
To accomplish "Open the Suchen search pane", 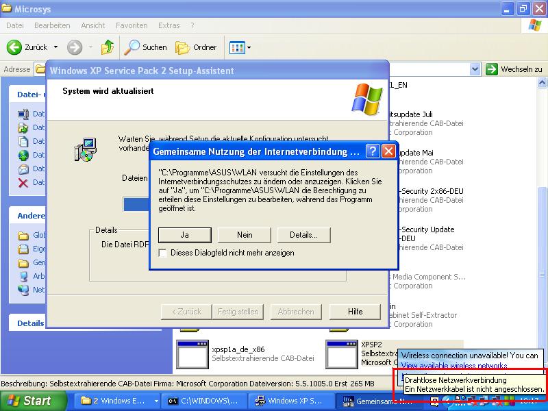I will pyautogui.click(x=146, y=47).
